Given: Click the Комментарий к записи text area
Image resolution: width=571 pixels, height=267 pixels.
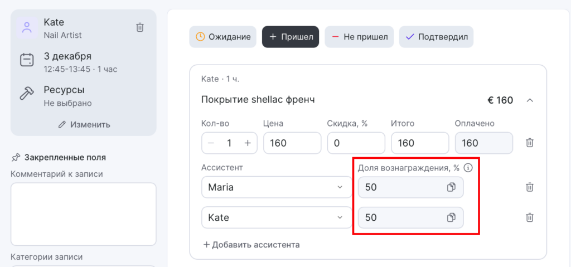Looking at the screenshot, I should click(x=83, y=214).
